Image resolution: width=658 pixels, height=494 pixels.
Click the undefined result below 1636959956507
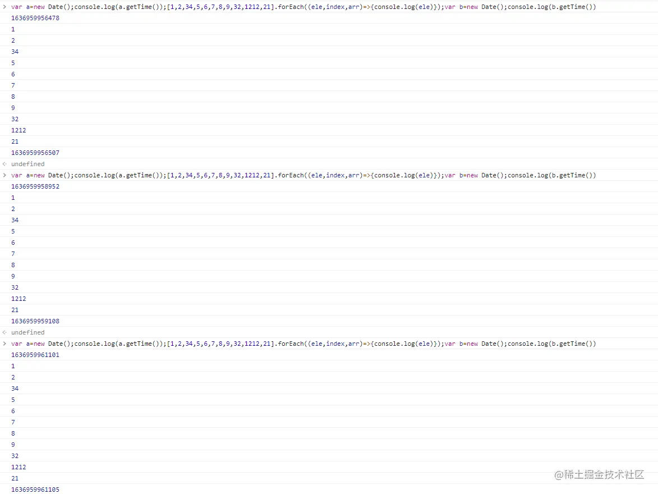(27, 164)
